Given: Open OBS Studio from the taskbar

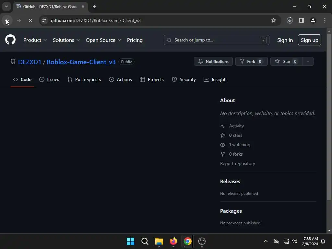Looking at the screenshot, I should pyautogui.click(x=202, y=241).
